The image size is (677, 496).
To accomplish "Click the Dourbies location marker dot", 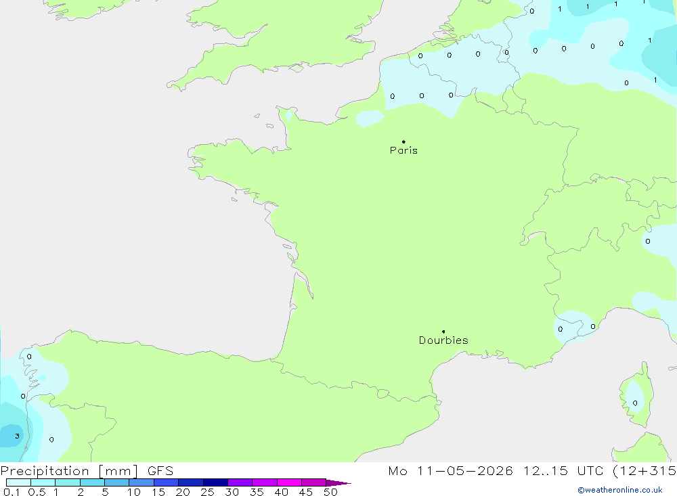I will click(x=443, y=332).
